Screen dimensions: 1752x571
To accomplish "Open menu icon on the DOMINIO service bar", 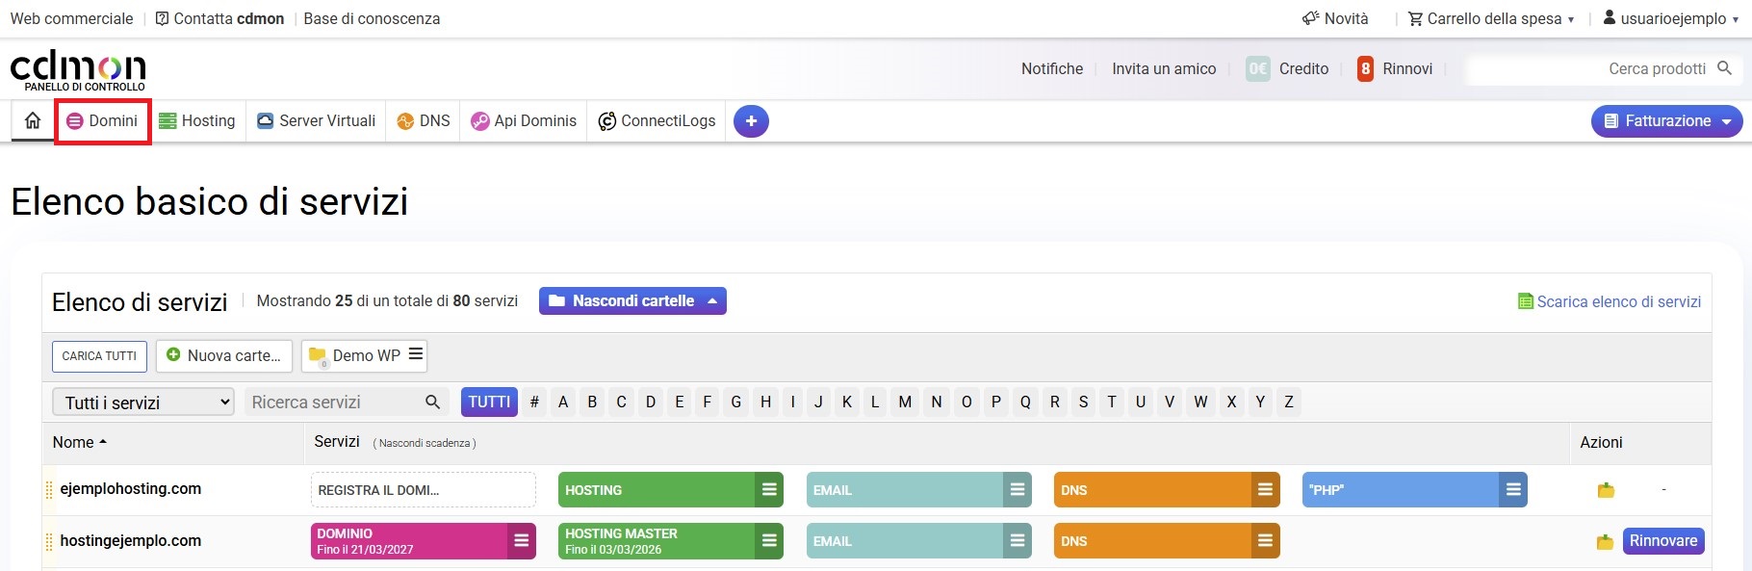I will coord(521,541).
